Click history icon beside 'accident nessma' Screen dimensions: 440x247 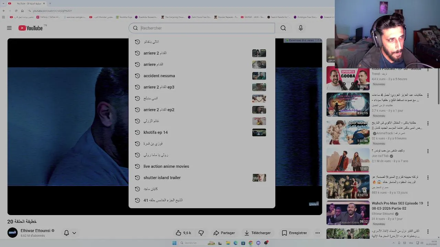137,76
